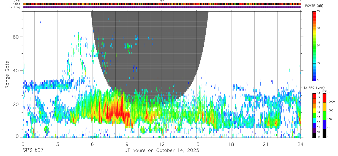Click the 24 hour tick label on the time axis
Image resolution: width=338 pixels, height=156 pixels.
(301, 144)
